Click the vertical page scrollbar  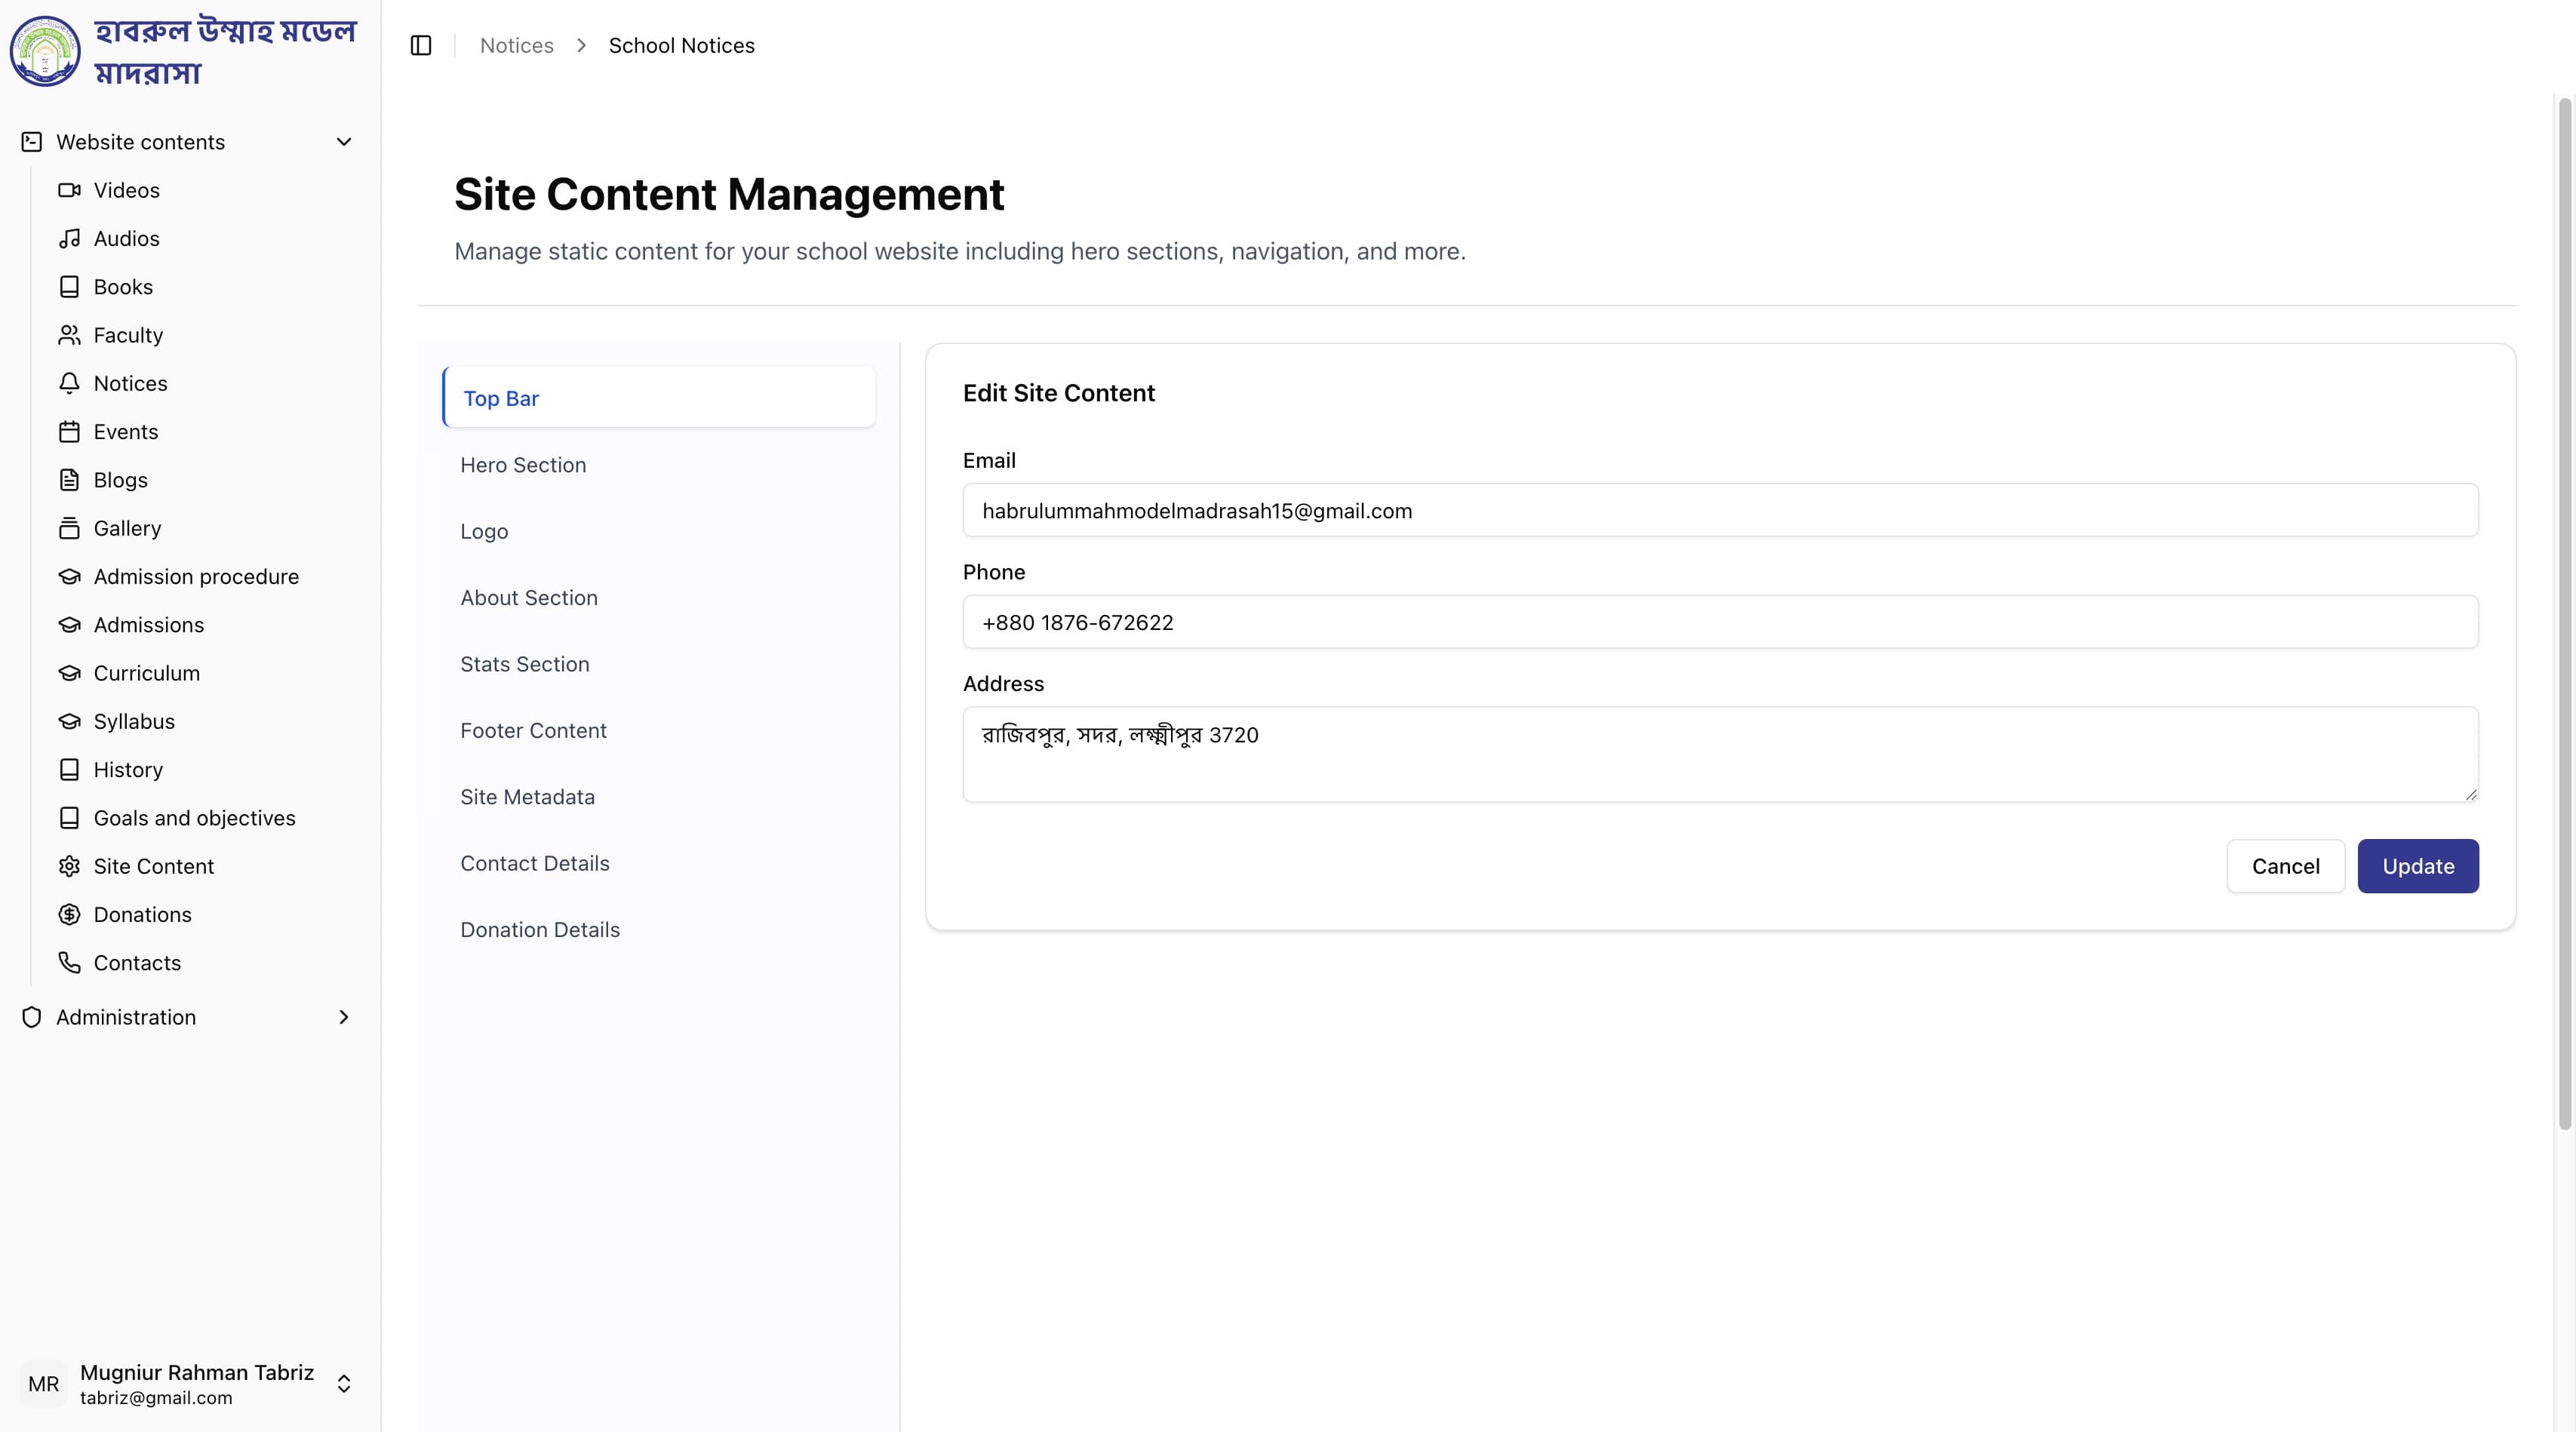tap(2564, 614)
